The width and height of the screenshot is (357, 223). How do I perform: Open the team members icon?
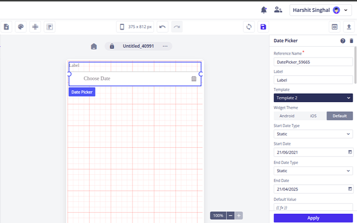278,10
